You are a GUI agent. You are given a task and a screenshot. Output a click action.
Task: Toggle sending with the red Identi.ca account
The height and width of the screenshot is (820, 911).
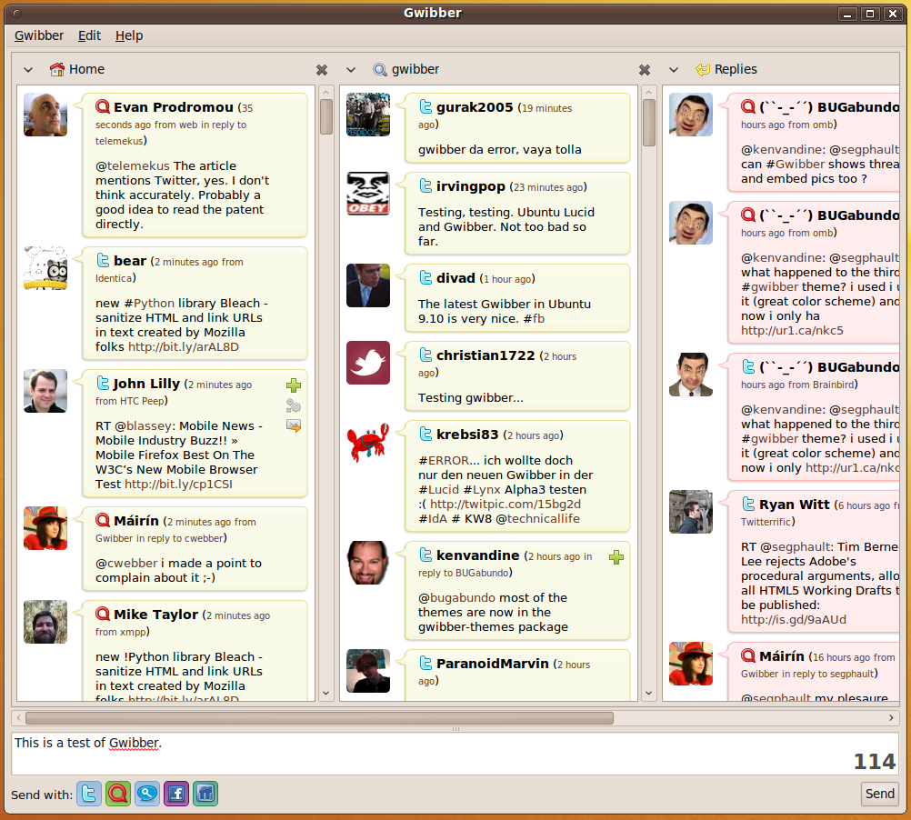point(118,794)
